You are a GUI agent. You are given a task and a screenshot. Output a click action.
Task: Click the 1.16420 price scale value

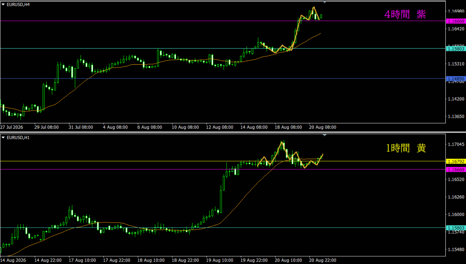tap(456, 29)
